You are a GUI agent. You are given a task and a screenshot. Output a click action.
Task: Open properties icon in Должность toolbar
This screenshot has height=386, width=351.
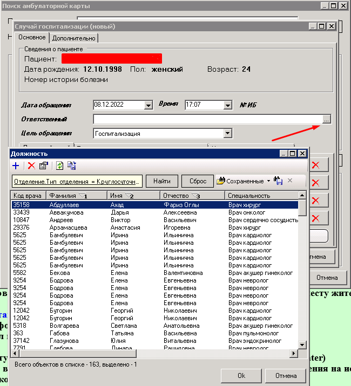pos(44,166)
